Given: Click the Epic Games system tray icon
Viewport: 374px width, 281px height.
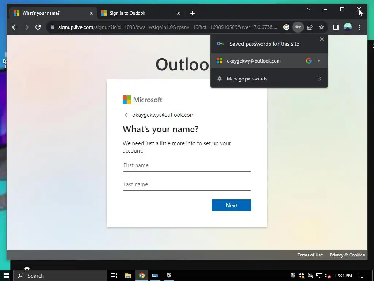Looking at the screenshot, I should click(x=293, y=276).
